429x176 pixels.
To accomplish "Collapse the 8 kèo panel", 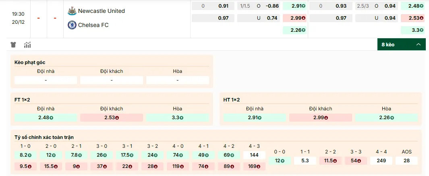I will tap(401, 44).
